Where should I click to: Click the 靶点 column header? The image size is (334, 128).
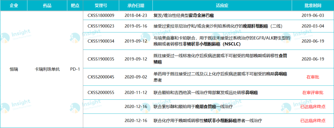75,6
